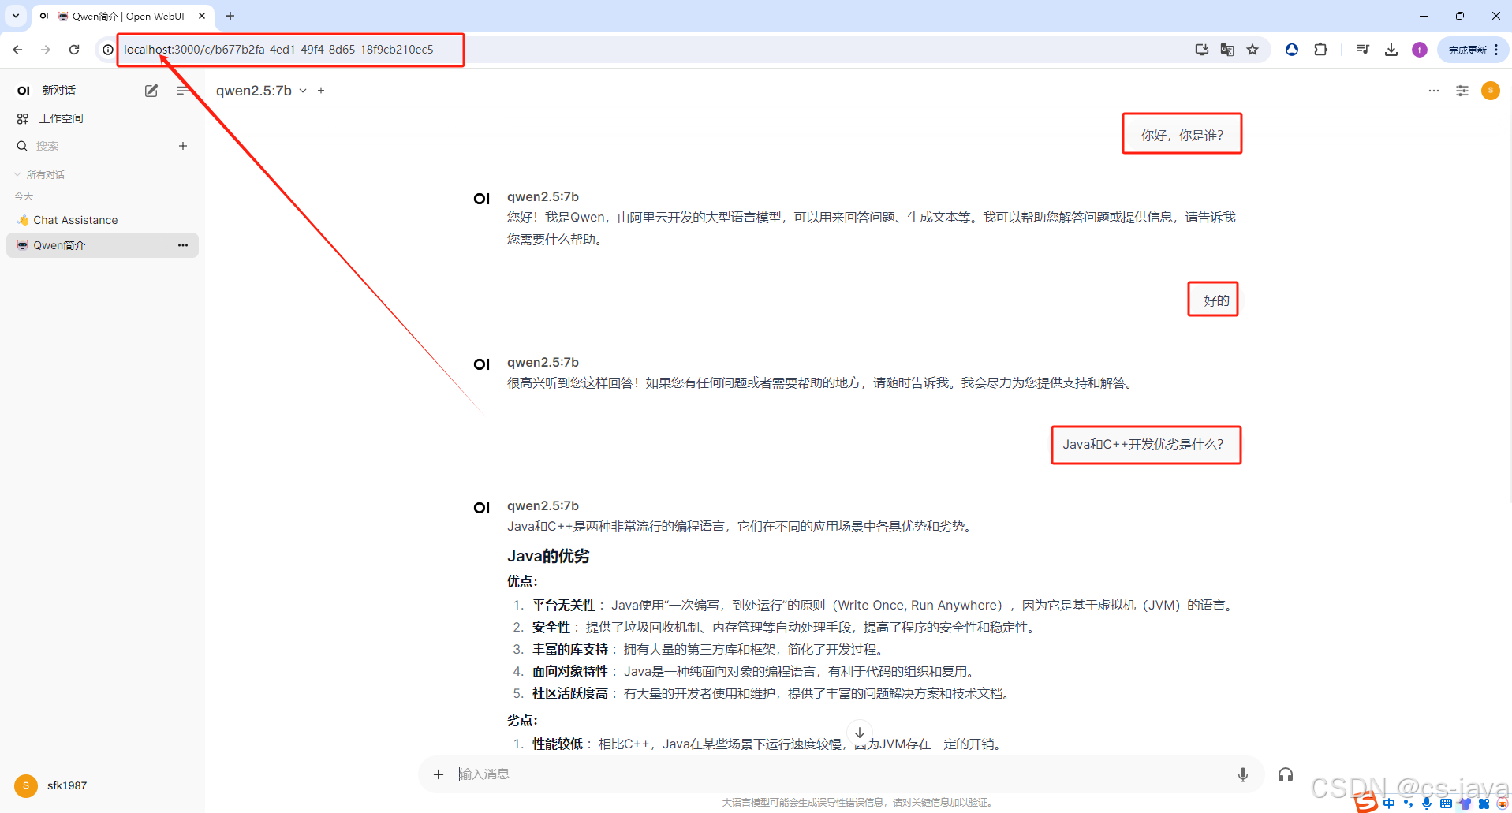The width and height of the screenshot is (1512, 813).
Task: Click the taskbar microphone tray icon
Action: 1427,804
